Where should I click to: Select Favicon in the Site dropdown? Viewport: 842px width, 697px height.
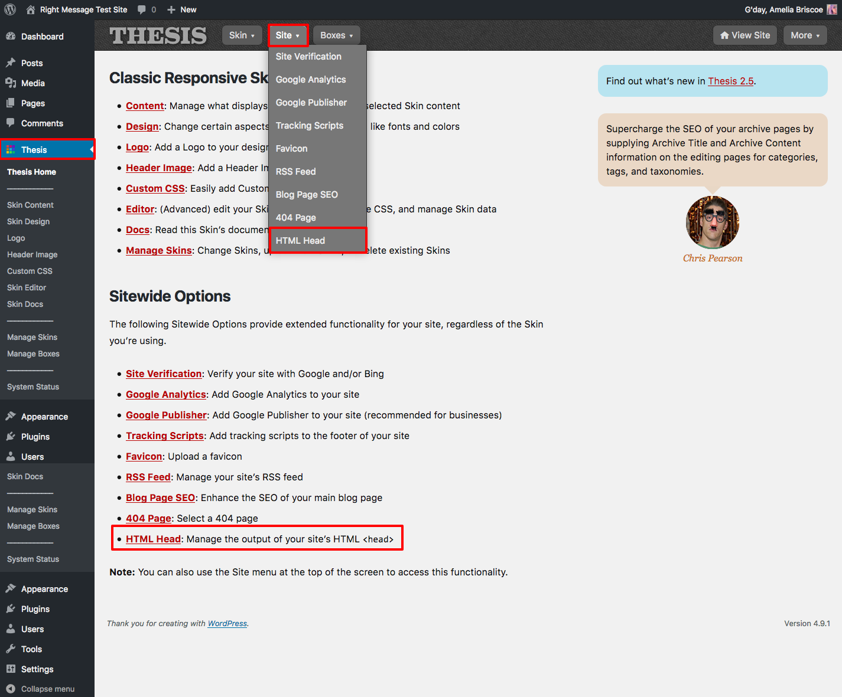[x=318, y=148]
